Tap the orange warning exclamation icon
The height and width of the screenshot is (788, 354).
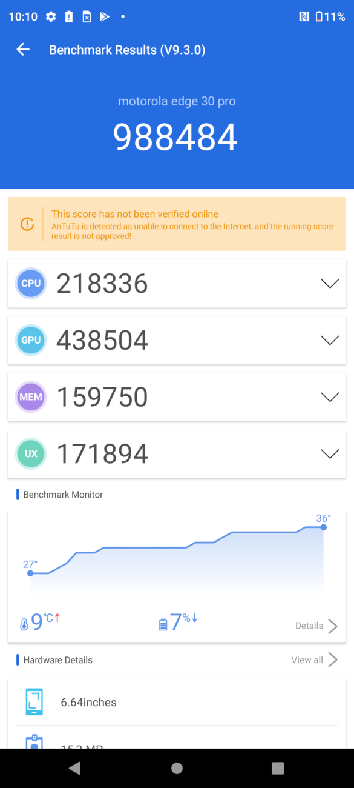(x=27, y=224)
